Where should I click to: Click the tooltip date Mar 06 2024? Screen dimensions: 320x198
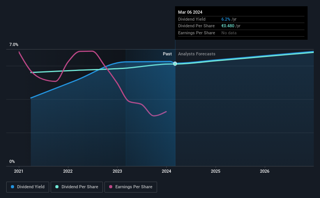point(190,12)
